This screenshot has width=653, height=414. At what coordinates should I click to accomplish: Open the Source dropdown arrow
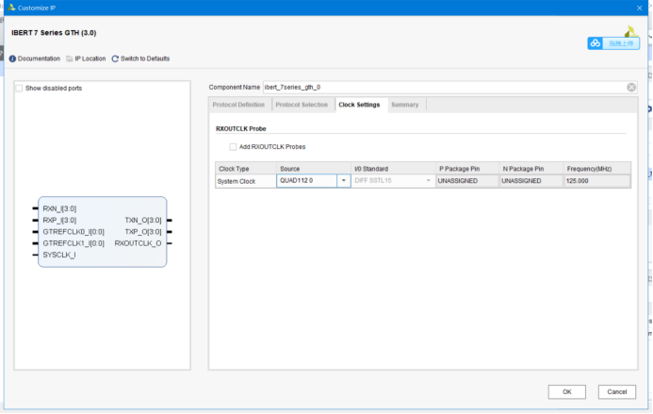(344, 181)
